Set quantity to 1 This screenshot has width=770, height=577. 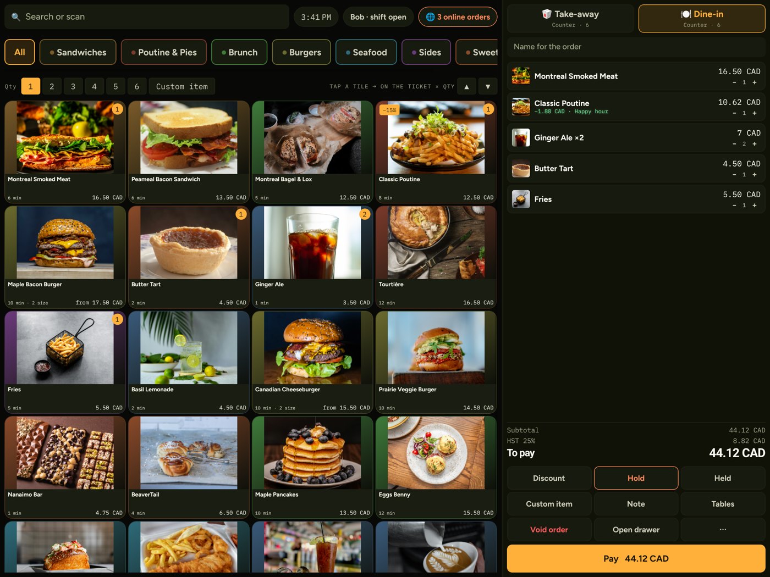pos(30,86)
